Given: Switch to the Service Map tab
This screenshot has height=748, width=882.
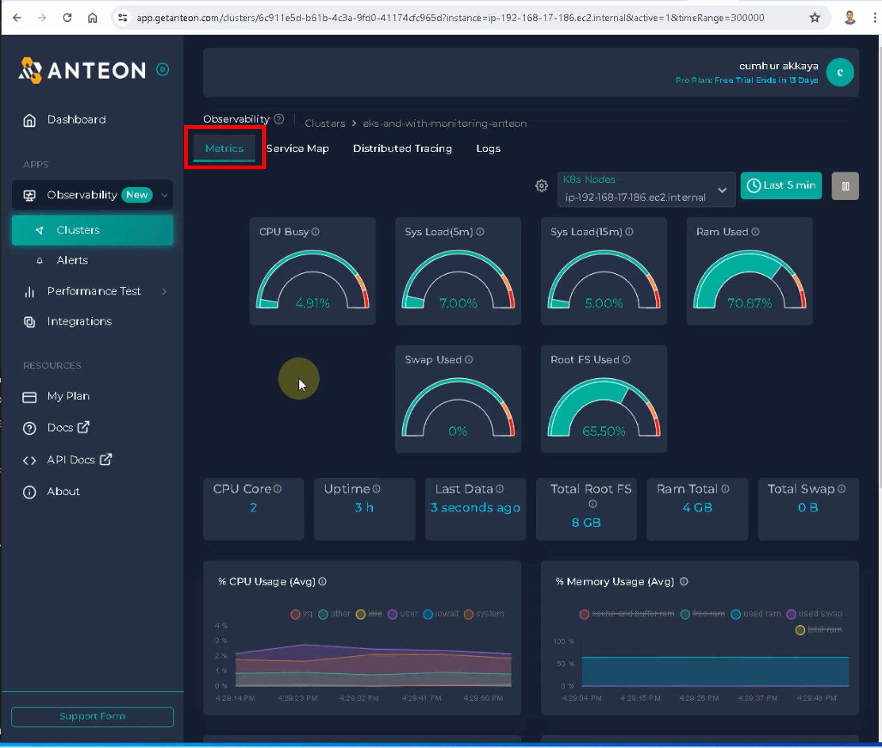Looking at the screenshot, I should pyautogui.click(x=298, y=149).
